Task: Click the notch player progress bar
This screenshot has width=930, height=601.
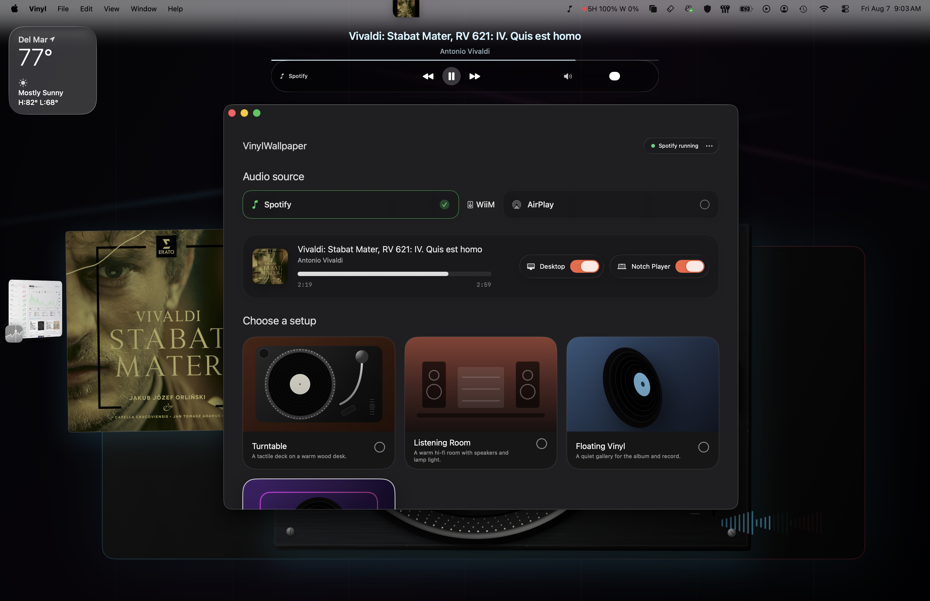Action: pyautogui.click(x=465, y=60)
